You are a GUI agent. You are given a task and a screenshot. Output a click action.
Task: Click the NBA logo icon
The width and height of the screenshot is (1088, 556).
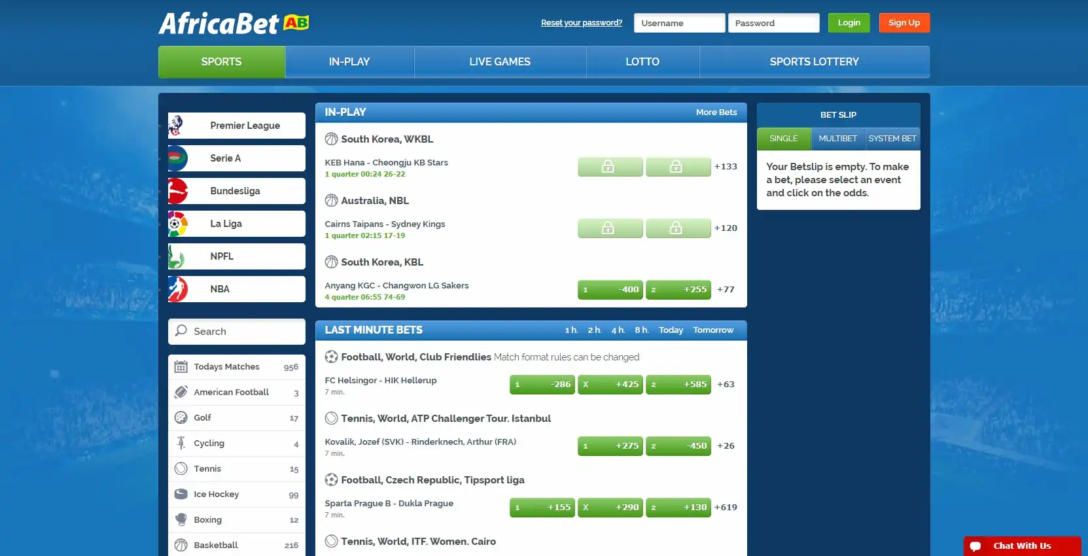(x=177, y=289)
